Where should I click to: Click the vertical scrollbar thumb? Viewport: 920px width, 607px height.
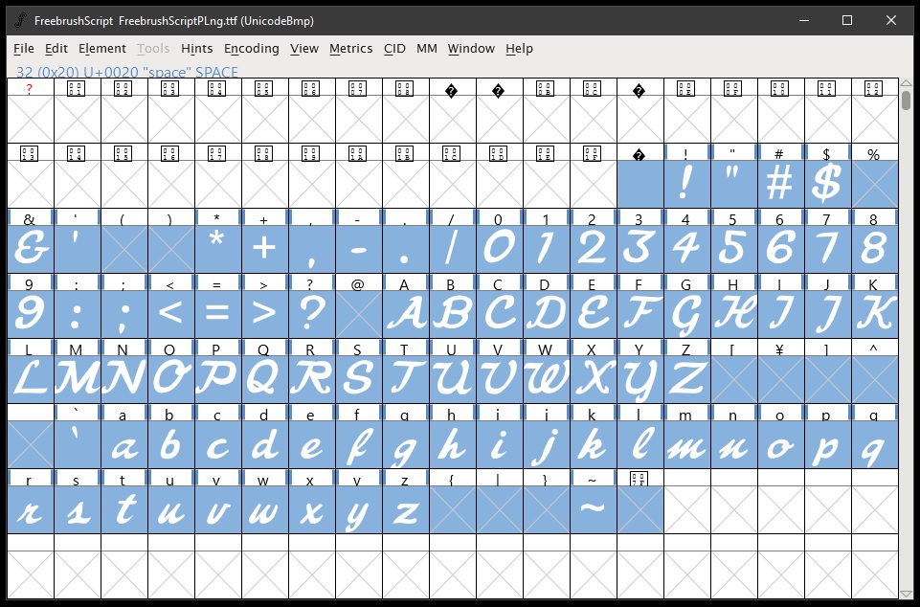point(907,100)
